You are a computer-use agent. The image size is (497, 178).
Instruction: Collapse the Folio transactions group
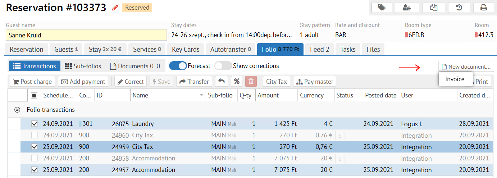point(17,110)
